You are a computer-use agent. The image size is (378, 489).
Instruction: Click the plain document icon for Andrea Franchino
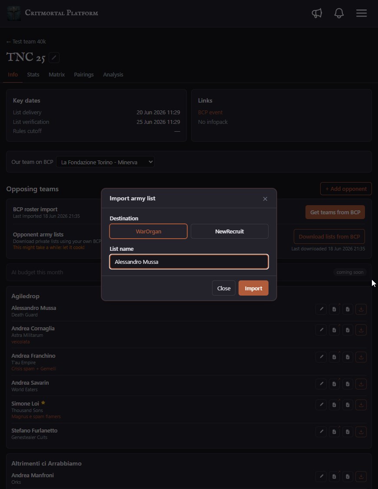tap(348, 357)
